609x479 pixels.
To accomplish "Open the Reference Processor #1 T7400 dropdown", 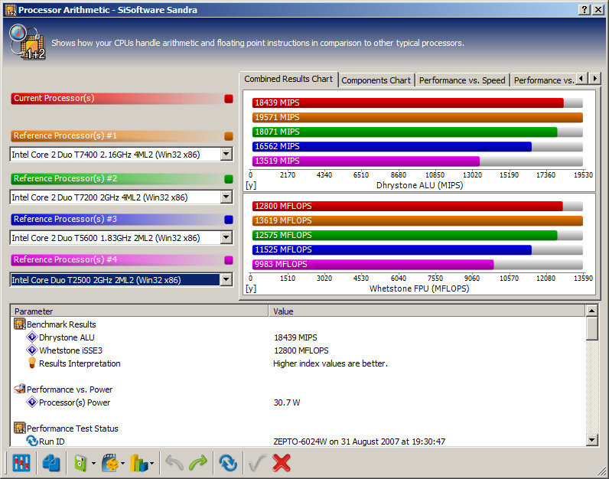I will pos(226,155).
